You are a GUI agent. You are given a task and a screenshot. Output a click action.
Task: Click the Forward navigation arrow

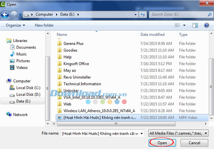(14, 14)
